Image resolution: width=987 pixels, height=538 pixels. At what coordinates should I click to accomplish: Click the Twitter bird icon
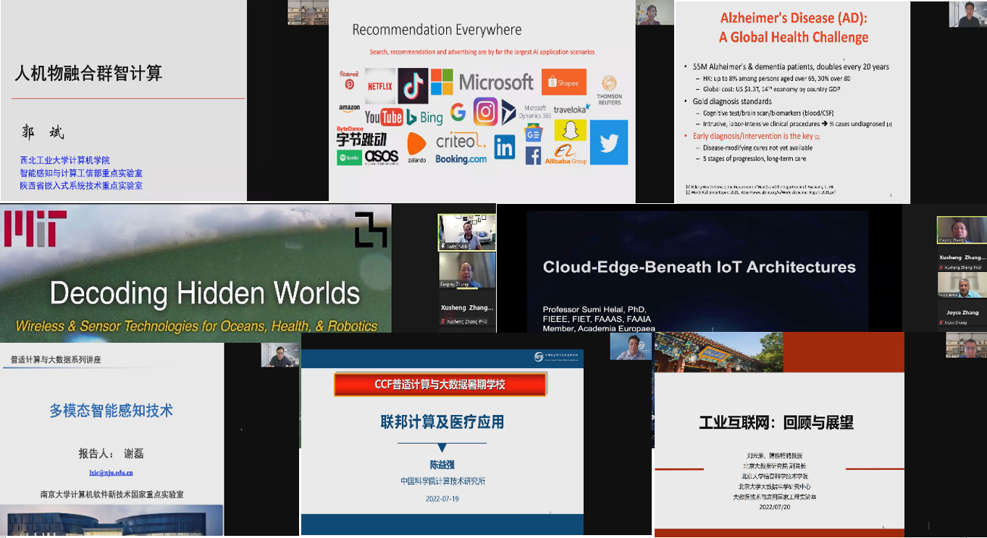pos(608,142)
